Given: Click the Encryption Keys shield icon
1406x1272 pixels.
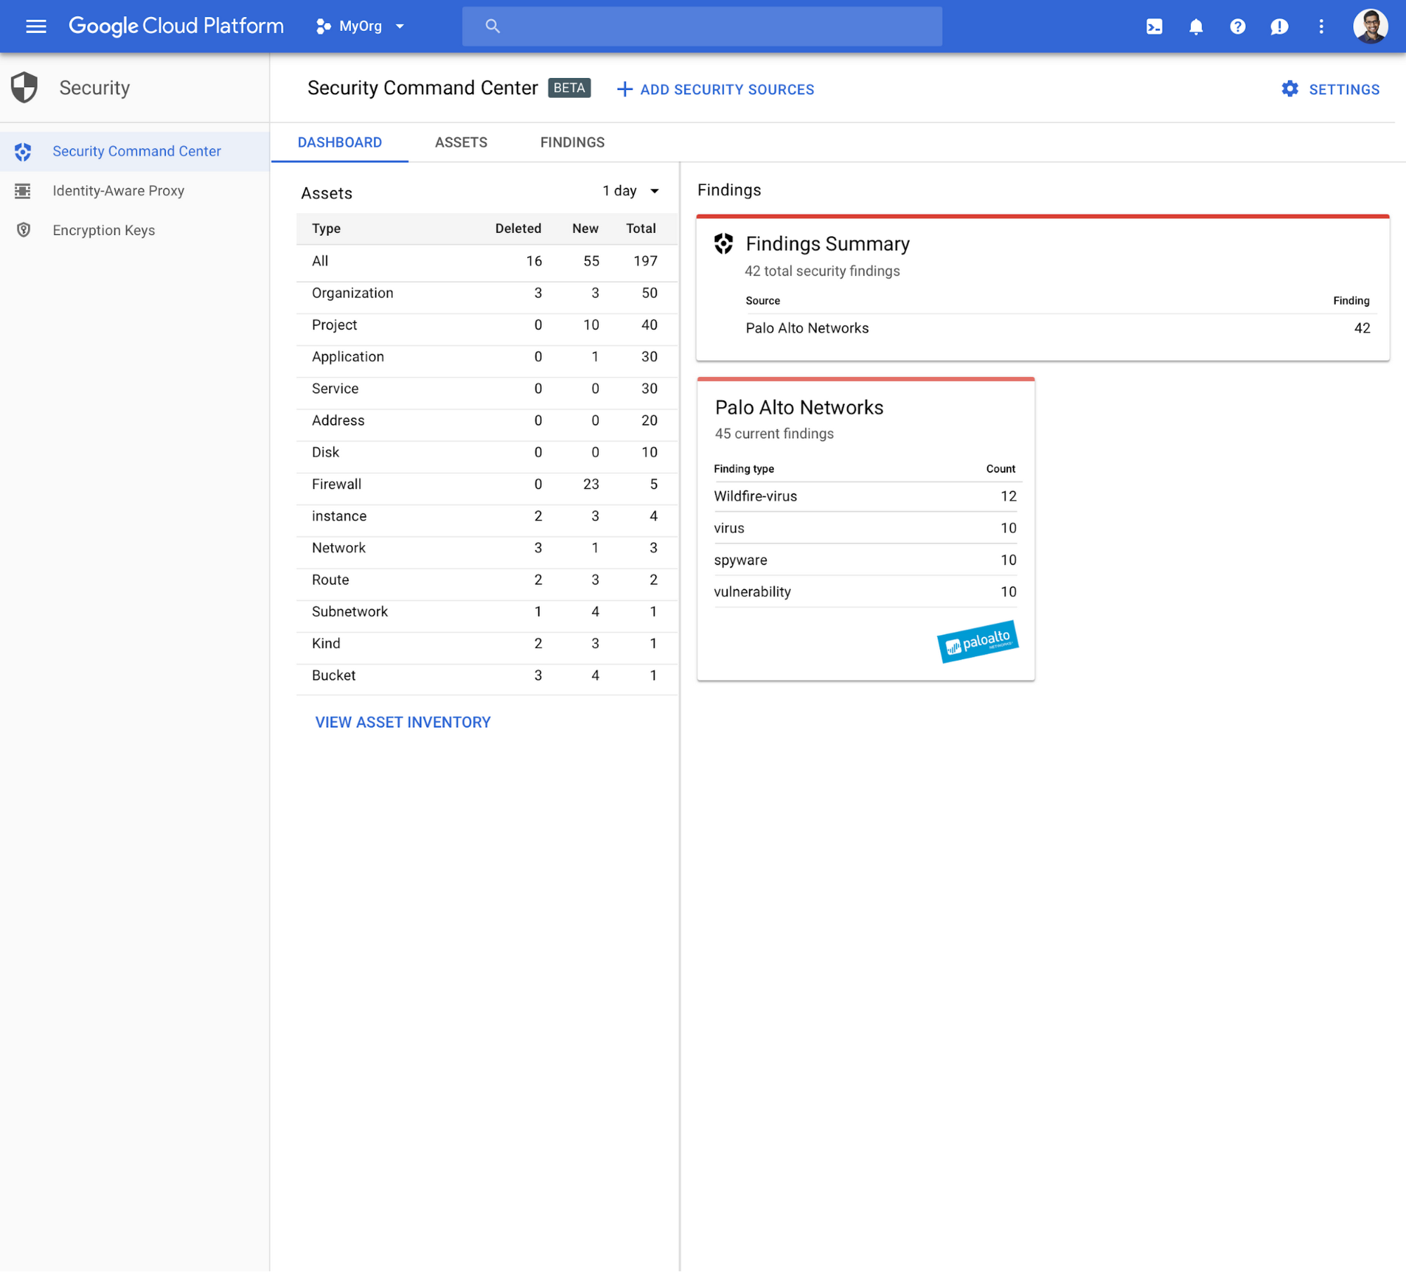Looking at the screenshot, I should tap(23, 230).
